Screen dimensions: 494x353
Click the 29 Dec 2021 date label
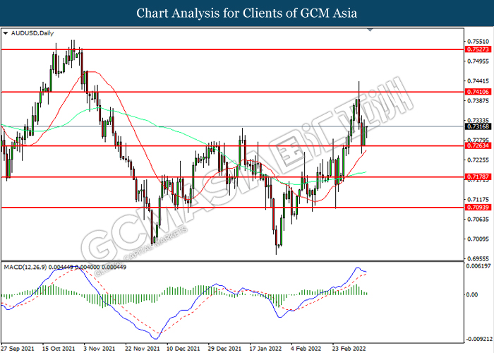pos(224,349)
